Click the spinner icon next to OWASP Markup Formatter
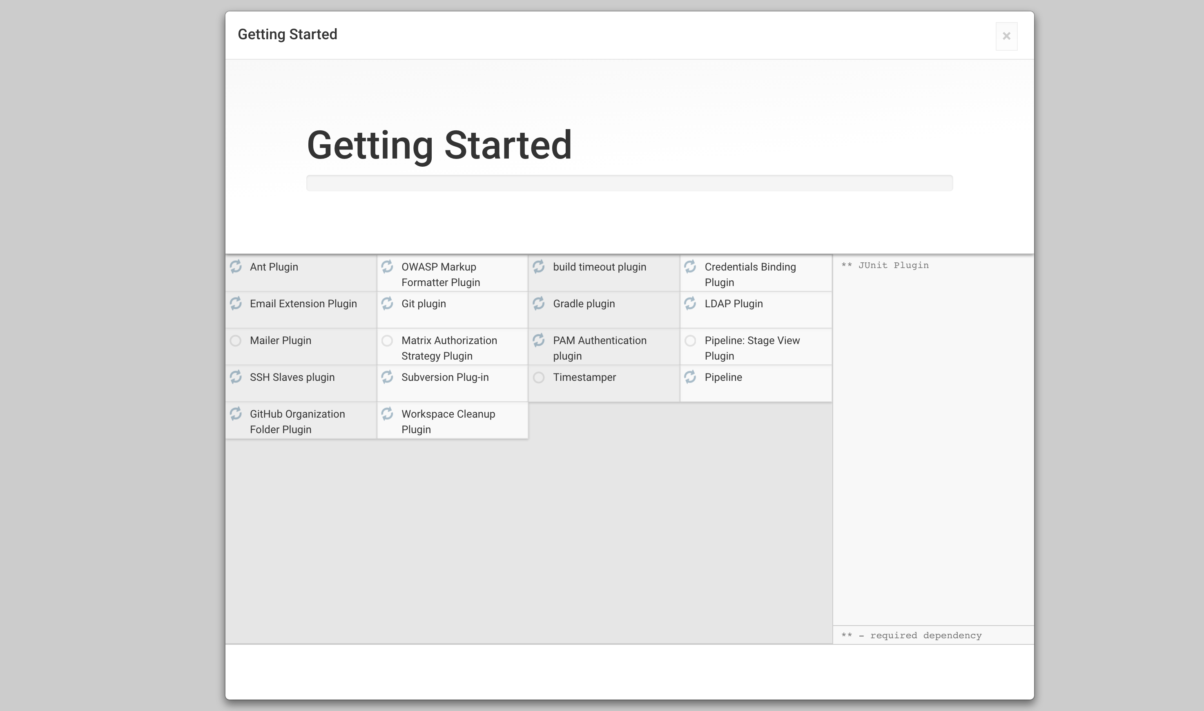Viewport: 1204px width, 711px height. (x=387, y=266)
